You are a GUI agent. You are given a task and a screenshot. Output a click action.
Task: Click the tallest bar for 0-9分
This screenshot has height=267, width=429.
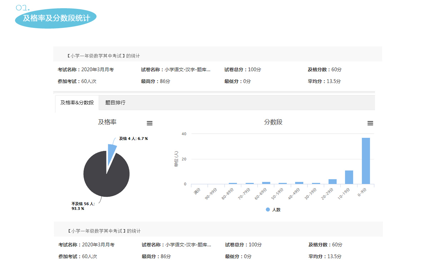(366, 161)
